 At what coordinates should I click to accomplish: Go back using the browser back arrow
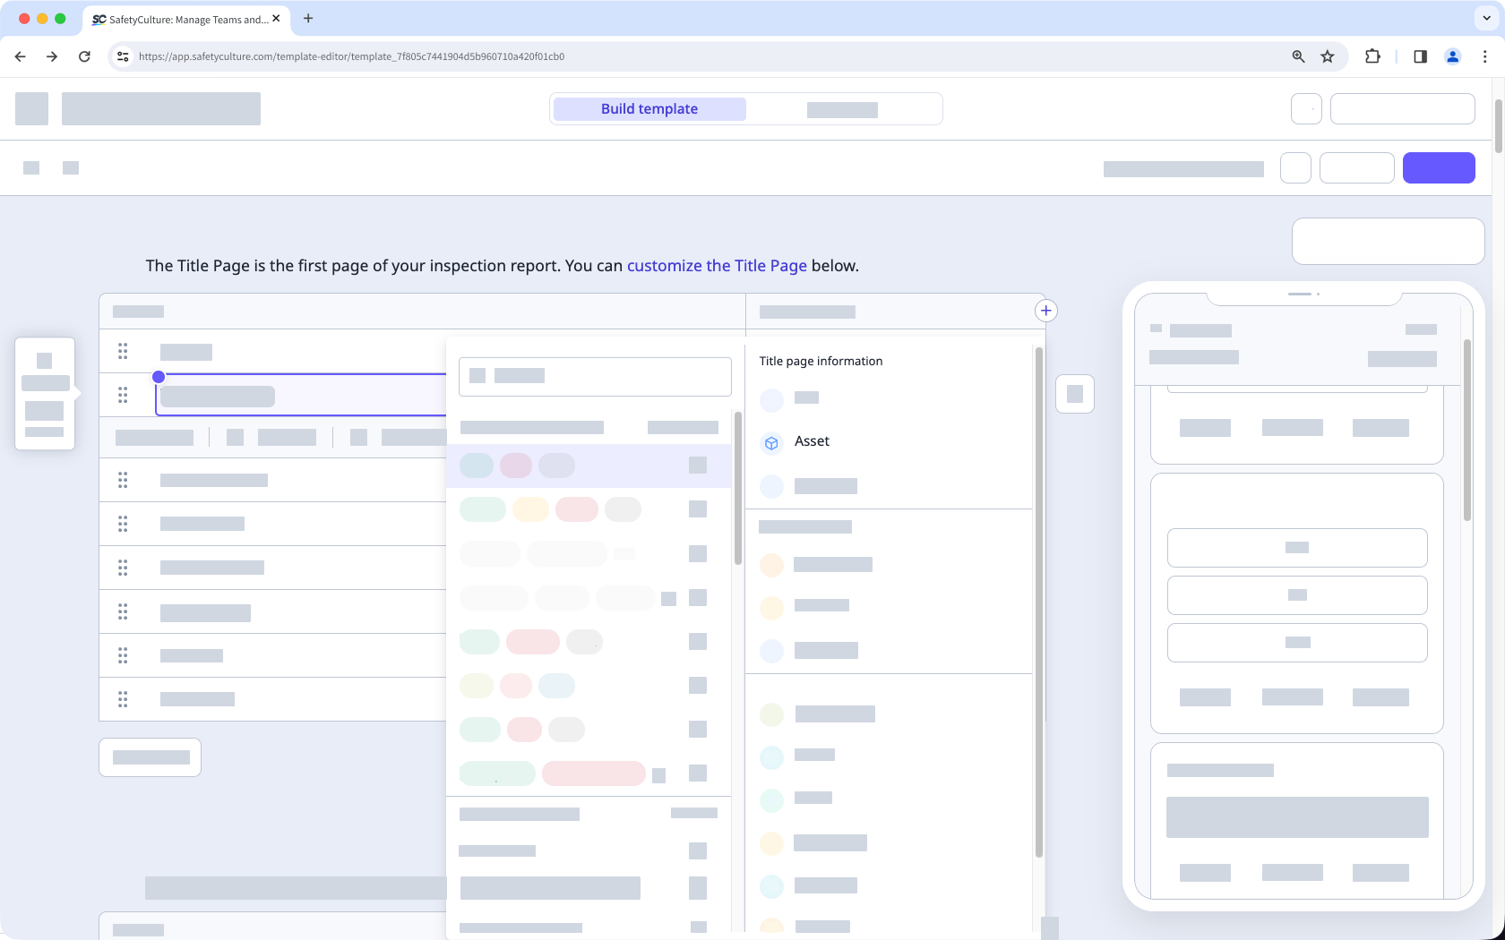20,56
